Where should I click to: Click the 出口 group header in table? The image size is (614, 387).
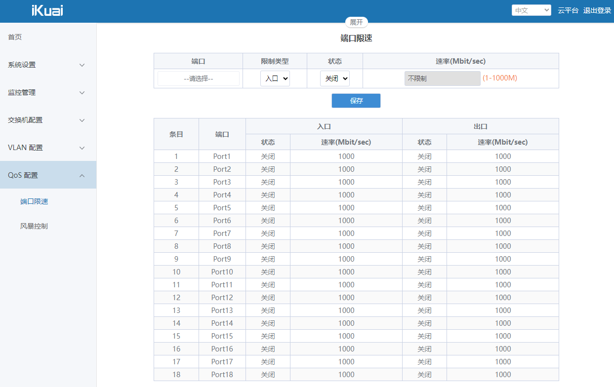tap(481, 126)
